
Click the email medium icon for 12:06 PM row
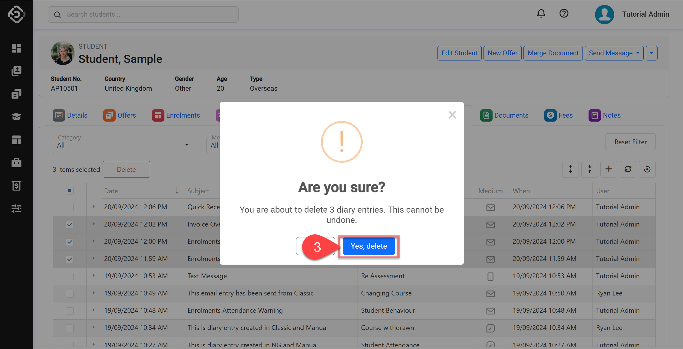pos(490,207)
